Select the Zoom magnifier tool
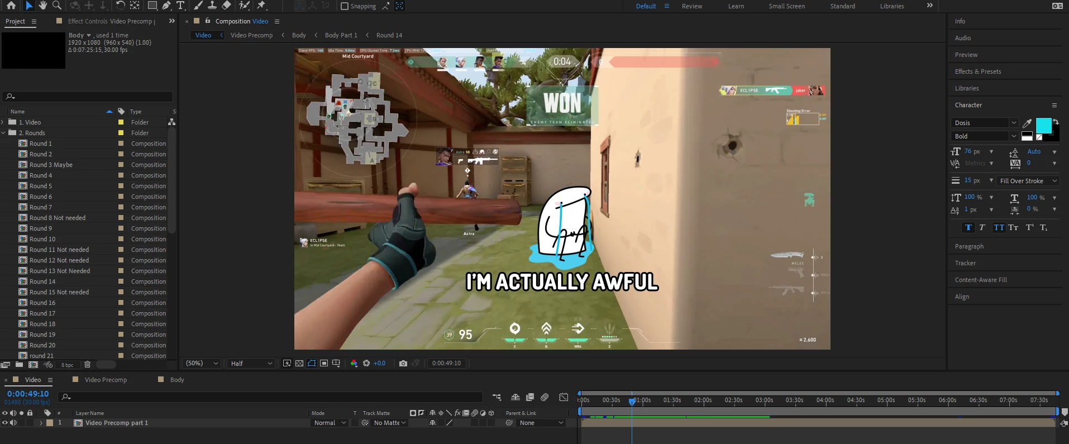The height and width of the screenshot is (444, 1069). 57,6
